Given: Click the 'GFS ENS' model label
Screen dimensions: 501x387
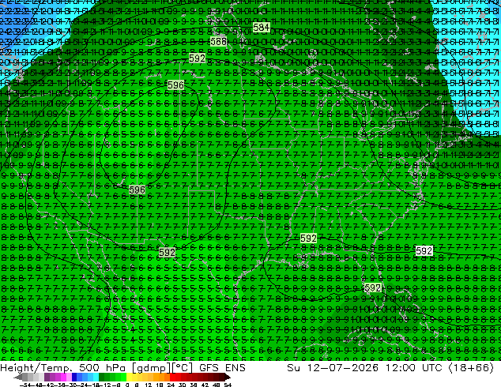Looking at the screenshot, I should (222, 368).
